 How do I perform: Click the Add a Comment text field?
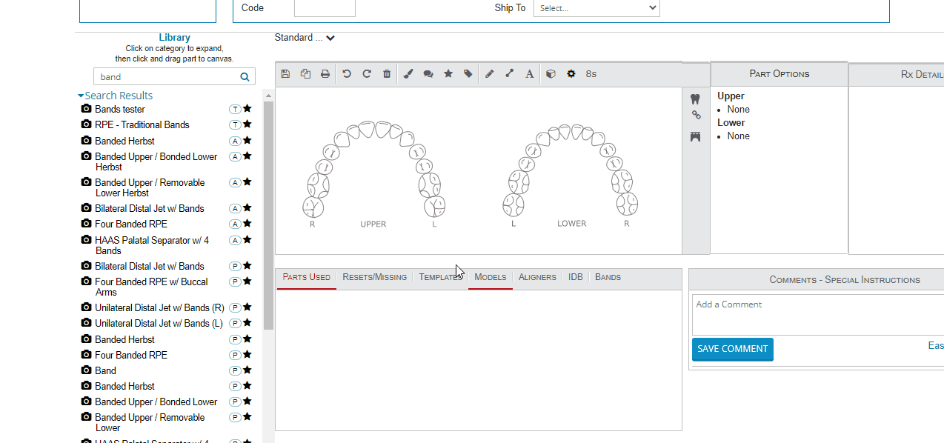[815, 315]
